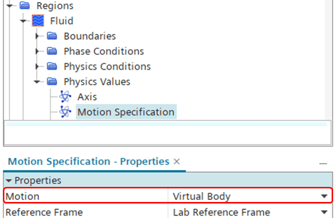Click the Physics Values folder icon
The height and width of the screenshot is (218, 336).
pos(51,82)
